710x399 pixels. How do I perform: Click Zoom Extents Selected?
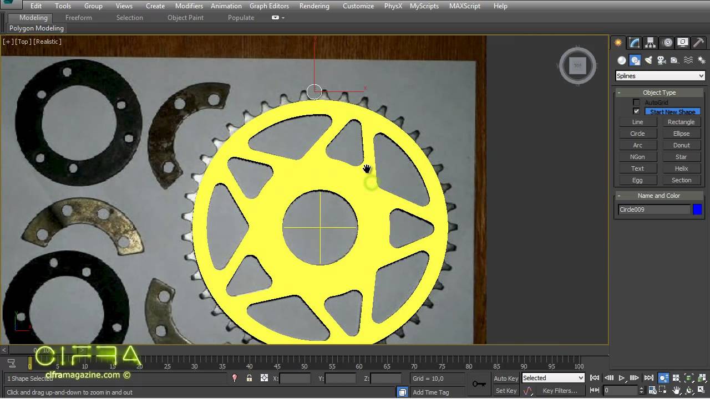click(689, 378)
